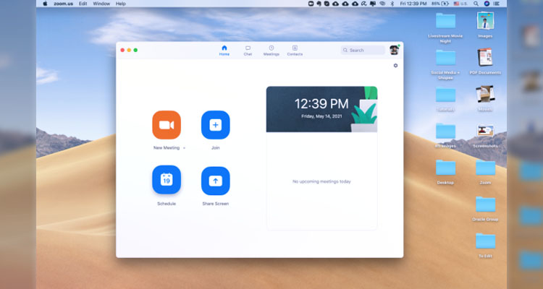Click the Evernote elephant menu bar icon

[319, 4]
